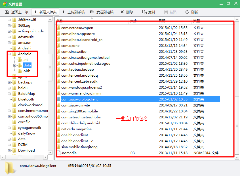Select the com.tencent.mobileqq folder row
Screen dimensions: 240x176
tap(138, 76)
